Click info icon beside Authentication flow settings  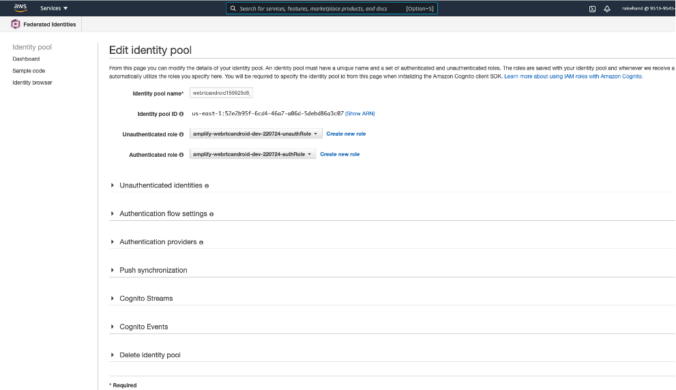211,214
